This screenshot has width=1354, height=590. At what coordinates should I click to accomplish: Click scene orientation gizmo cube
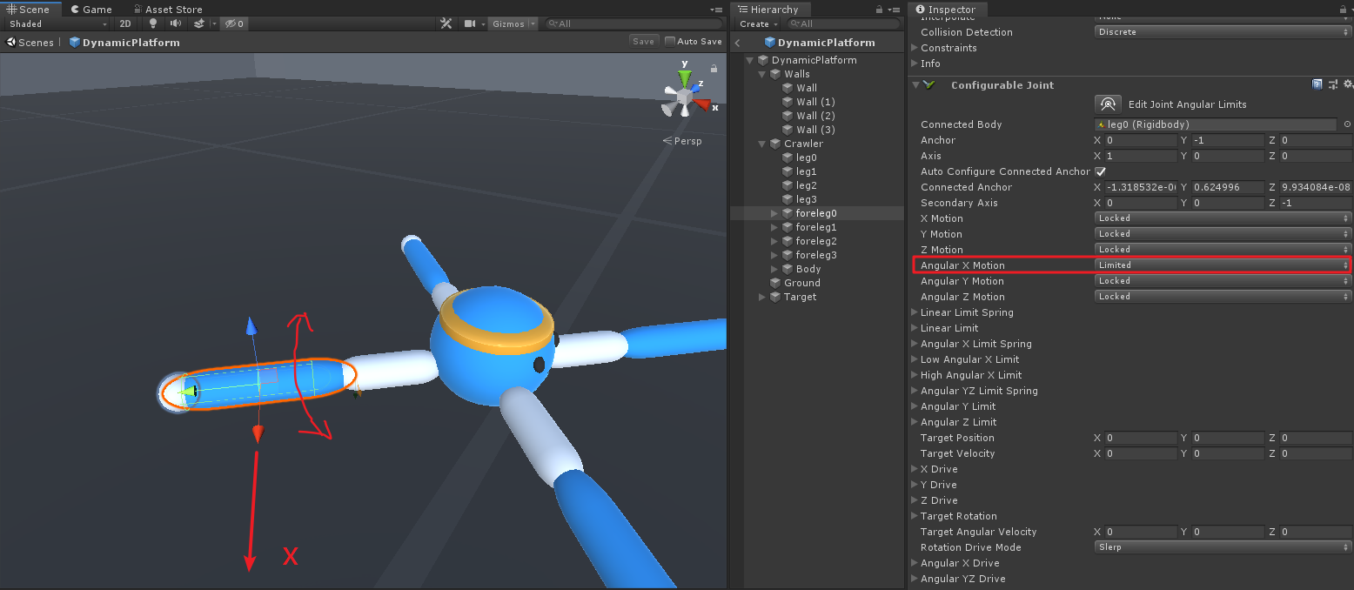coord(683,96)
